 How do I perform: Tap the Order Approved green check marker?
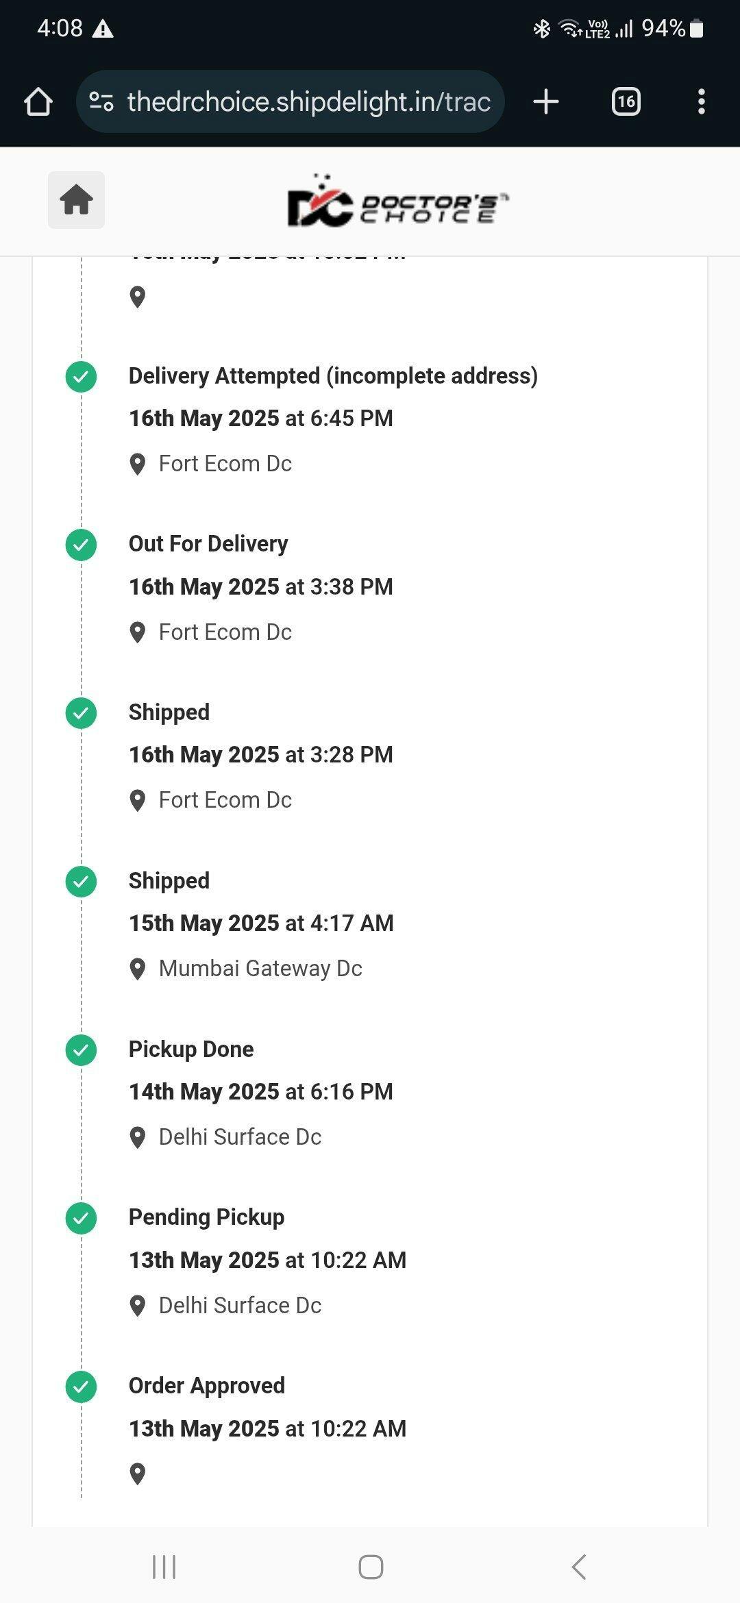(x=81, y=1387)
